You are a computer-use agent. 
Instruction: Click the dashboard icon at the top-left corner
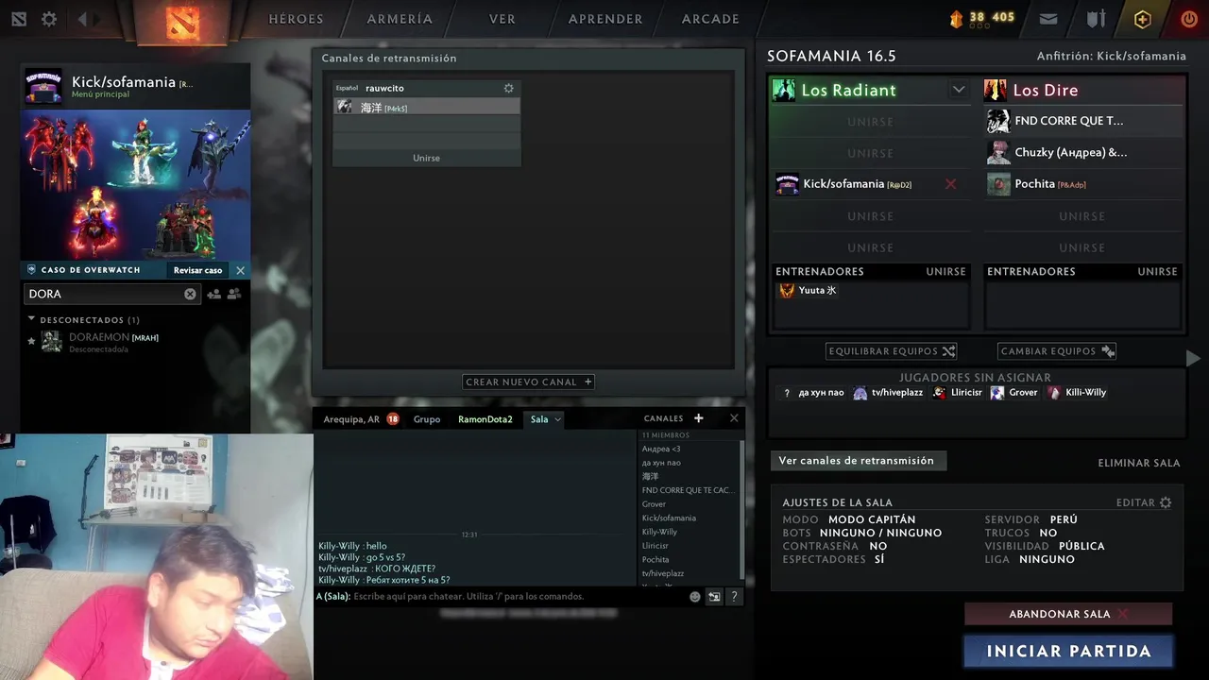click(19, 19)
